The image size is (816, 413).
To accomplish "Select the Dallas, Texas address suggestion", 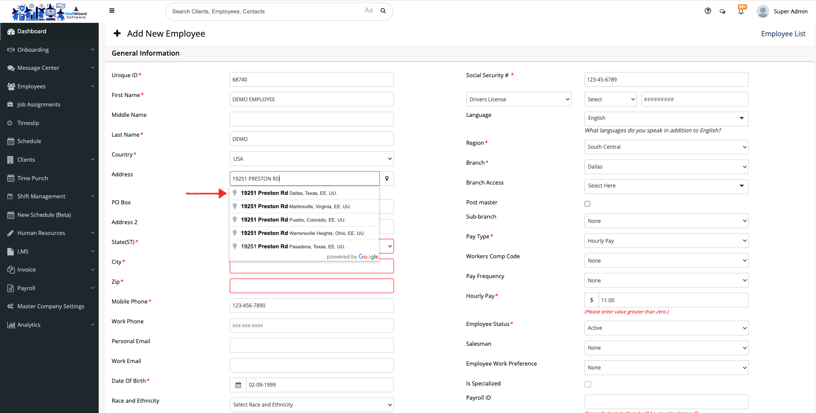I will click(x=289, y=193).
